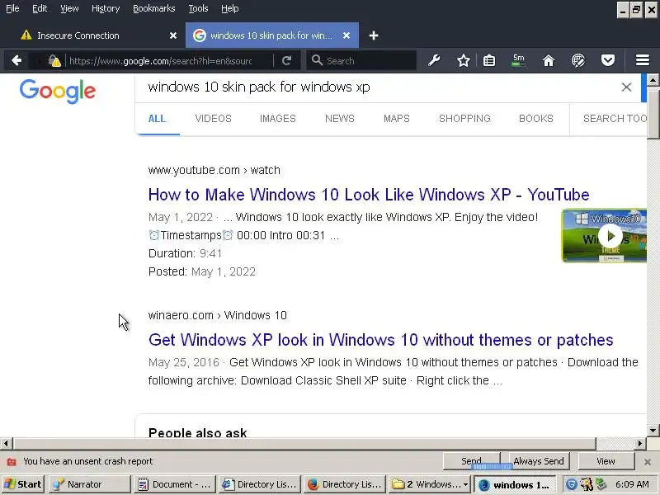Click the 5m toolbar icon
This screenshot has height=495, width=660.
pos(519,60)
